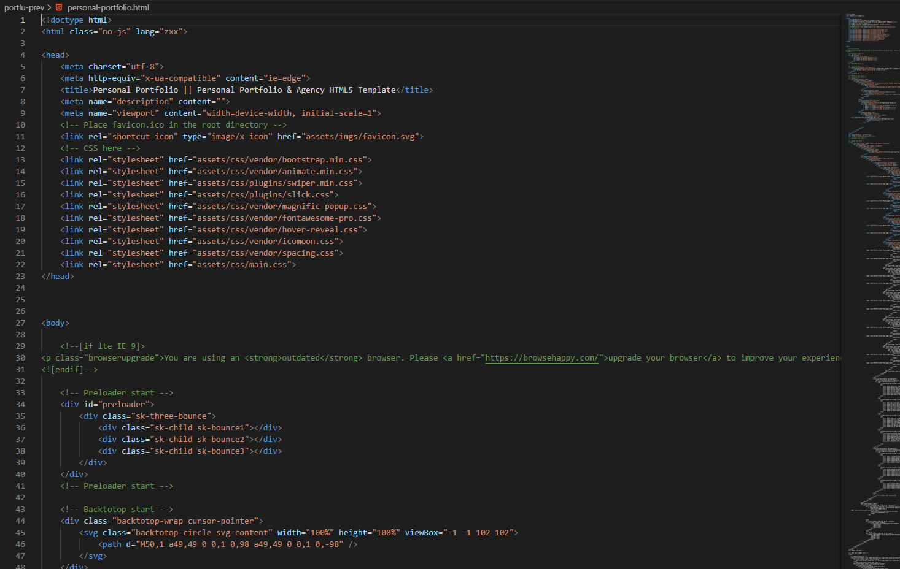Click the svg backtotop-circle line
Viewport: 900px width, 569px height.
click(x=299, y=533)
